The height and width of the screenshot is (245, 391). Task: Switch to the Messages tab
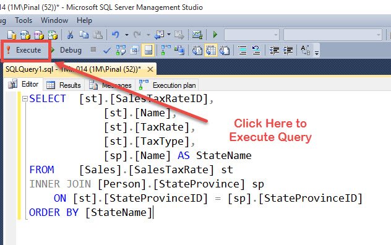click(x=110, y=85)
